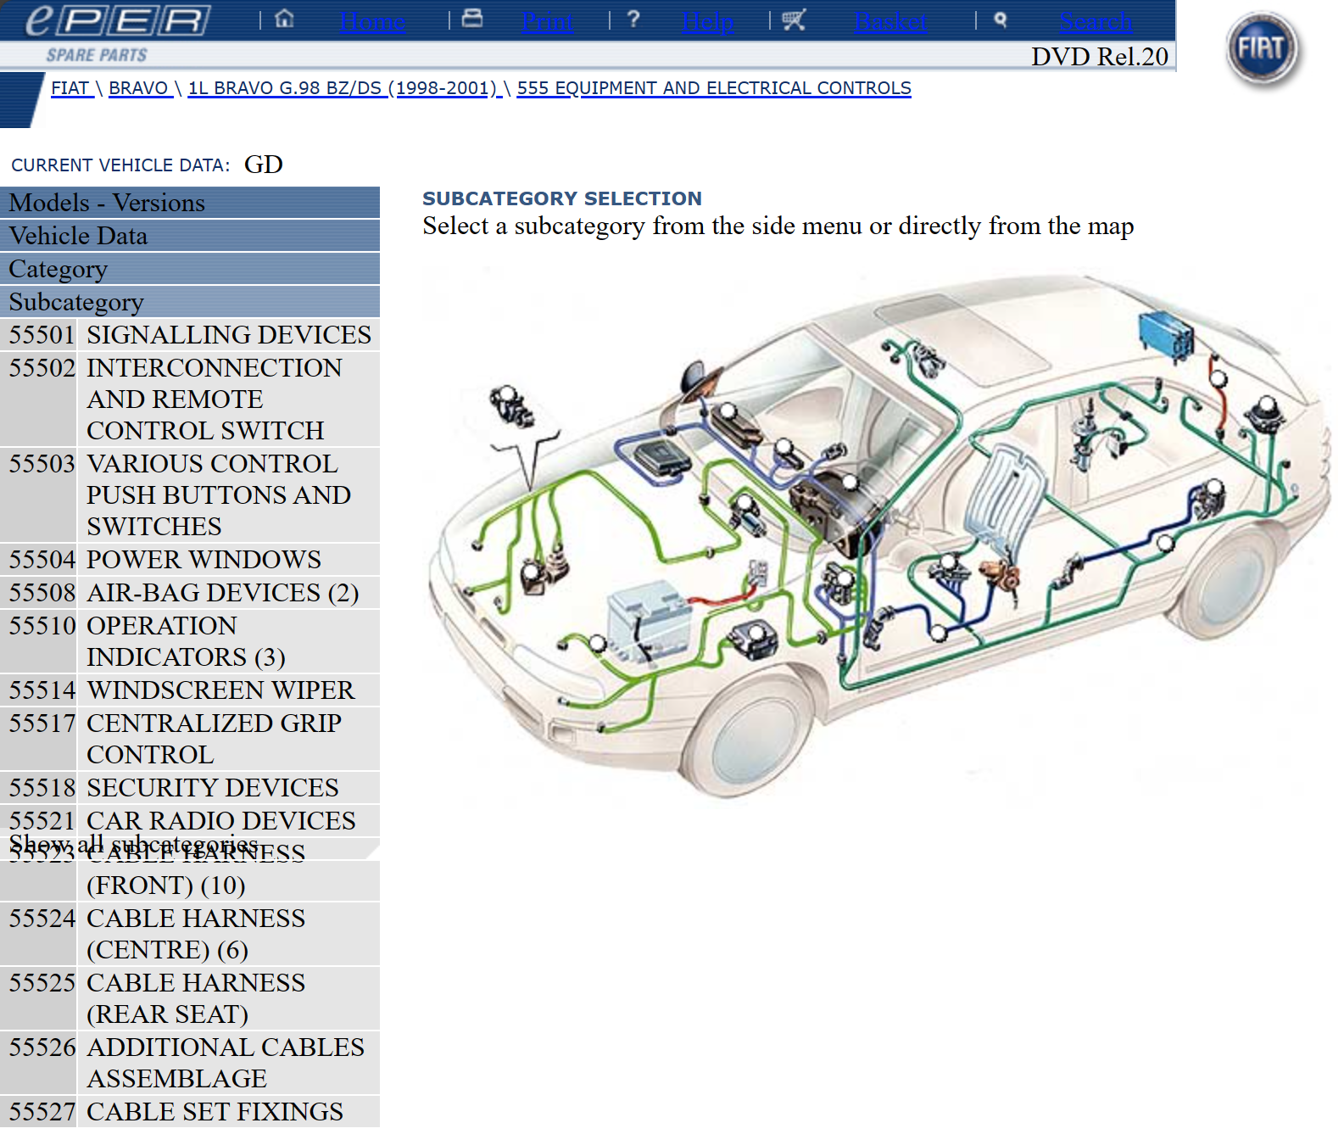1344x1134 pixels.
Task: Click the FIAT logo badge
Action: [1263, 50]
